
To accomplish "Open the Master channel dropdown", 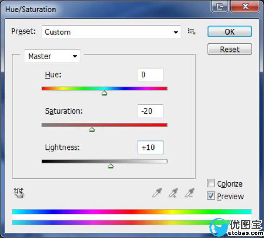I will (52, 56).
